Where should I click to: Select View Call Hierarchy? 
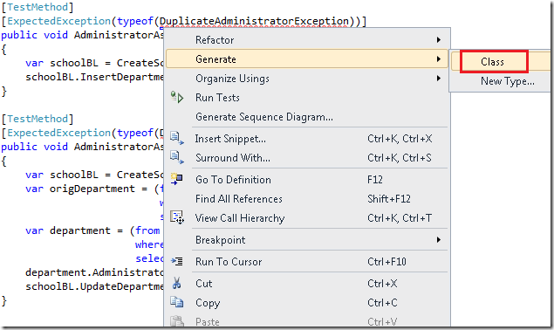[307, 218]
